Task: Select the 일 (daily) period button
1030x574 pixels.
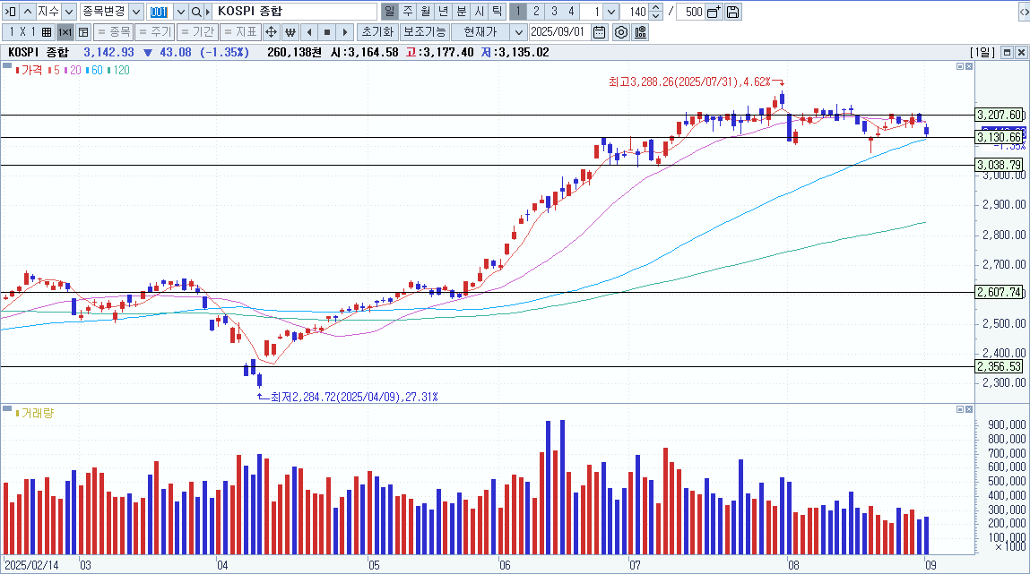Action: 390,11
